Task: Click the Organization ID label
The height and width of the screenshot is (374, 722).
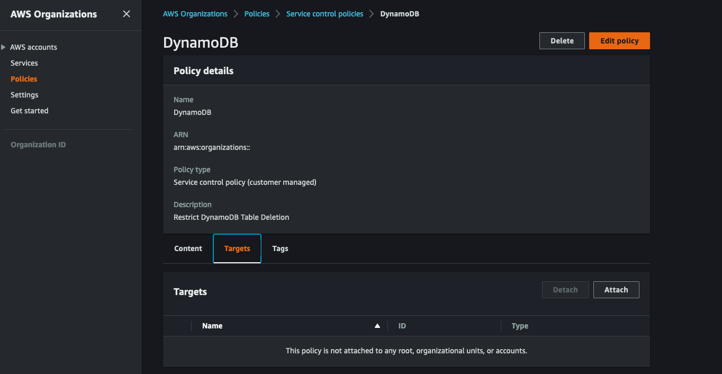Action: point(38,145)
